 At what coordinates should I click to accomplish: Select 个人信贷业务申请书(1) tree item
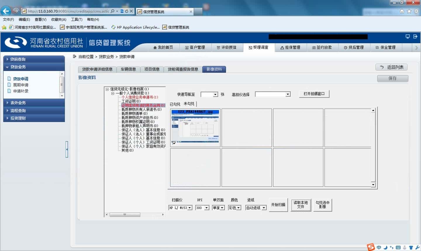(140, 97)
